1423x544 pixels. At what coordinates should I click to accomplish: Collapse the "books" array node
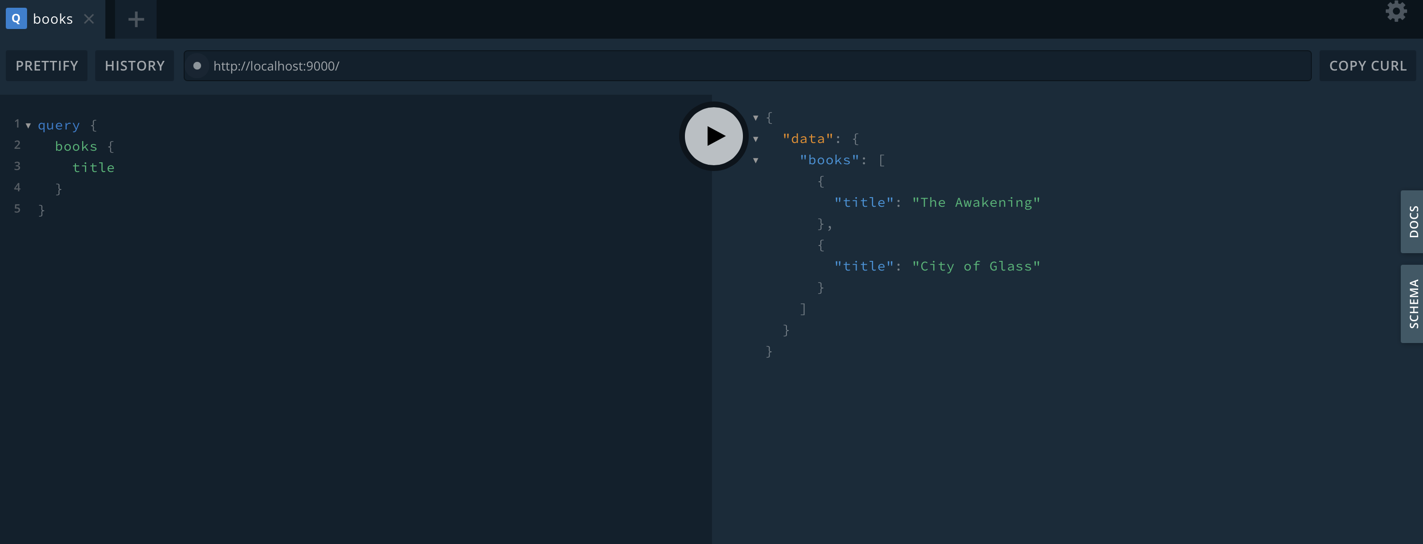[x=755, y=160]
